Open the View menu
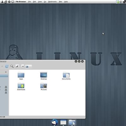Image resolution: width=126 pixels, height=126 pixels. 40,2
